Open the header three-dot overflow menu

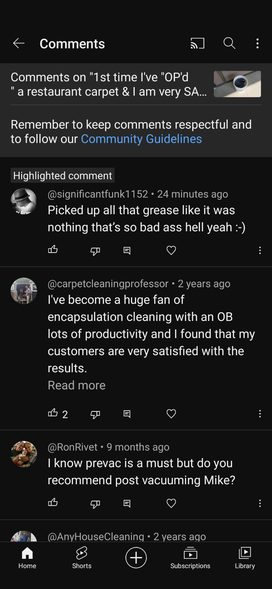point(258,43)
